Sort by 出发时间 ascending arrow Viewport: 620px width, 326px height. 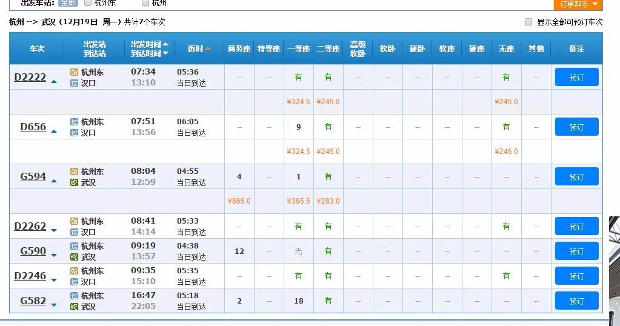(x=165, y=44)
